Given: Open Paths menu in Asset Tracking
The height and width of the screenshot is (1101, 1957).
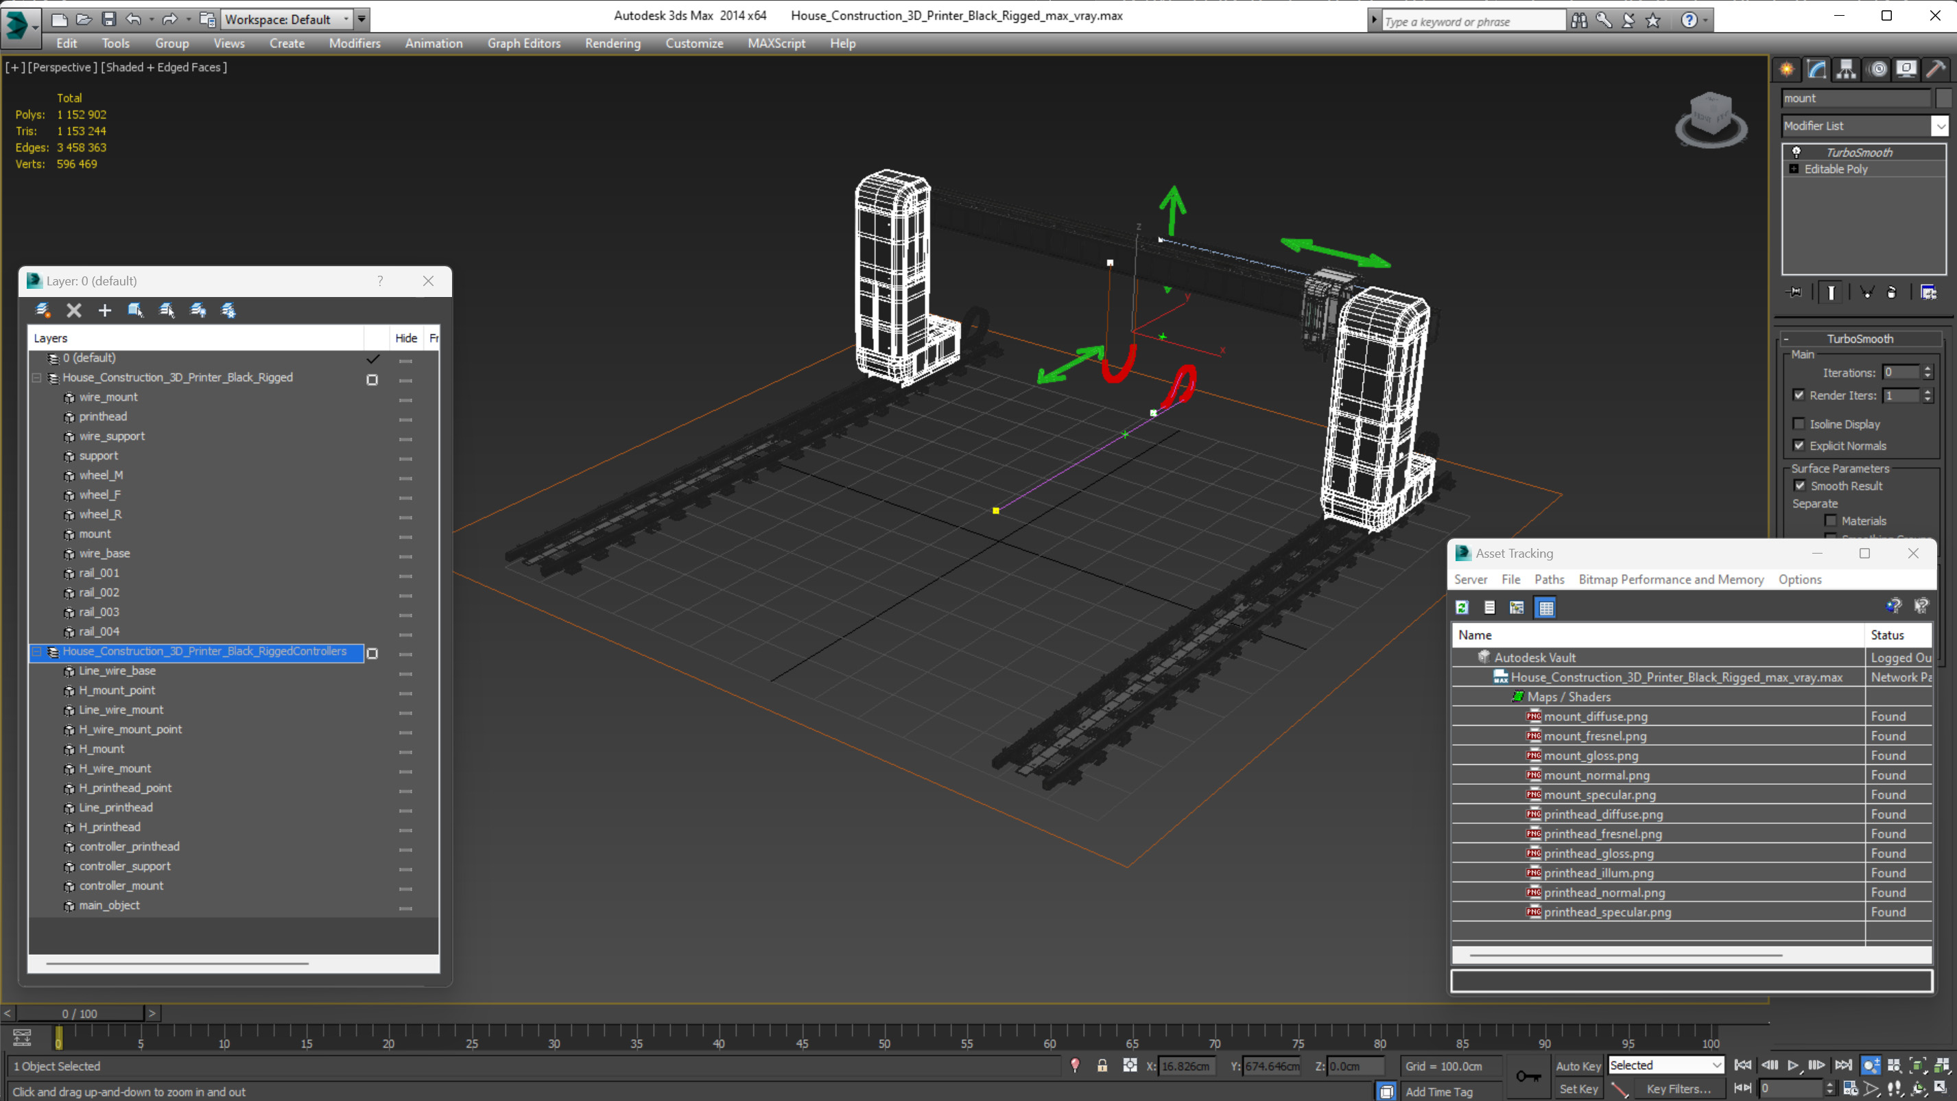Looking at the screenshot, I should click(x=1548, y=579).
